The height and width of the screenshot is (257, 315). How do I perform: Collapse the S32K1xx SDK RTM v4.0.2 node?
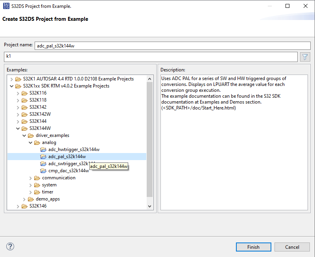(x=11, y=86)
